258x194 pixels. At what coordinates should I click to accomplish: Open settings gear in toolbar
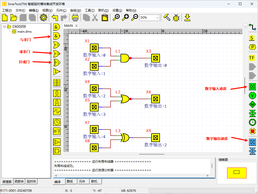point(43,17)
